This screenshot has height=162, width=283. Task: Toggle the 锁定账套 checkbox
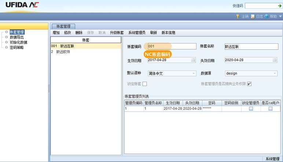[144, 84]
